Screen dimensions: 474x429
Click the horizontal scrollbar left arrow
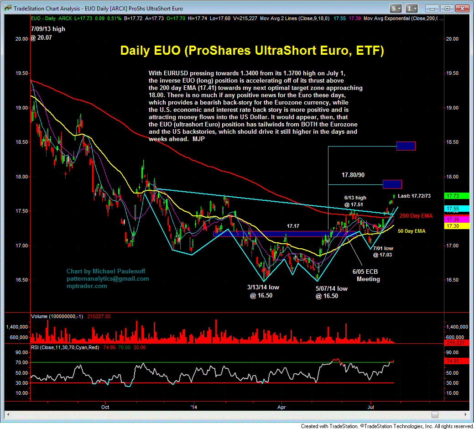(x=8, y=414)
